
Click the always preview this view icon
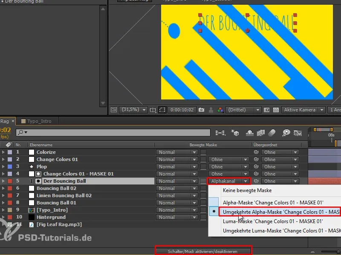pos(114,110)
